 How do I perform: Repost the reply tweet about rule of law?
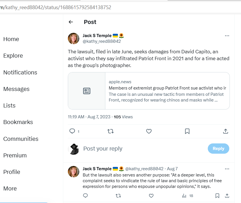coord(118,196)
